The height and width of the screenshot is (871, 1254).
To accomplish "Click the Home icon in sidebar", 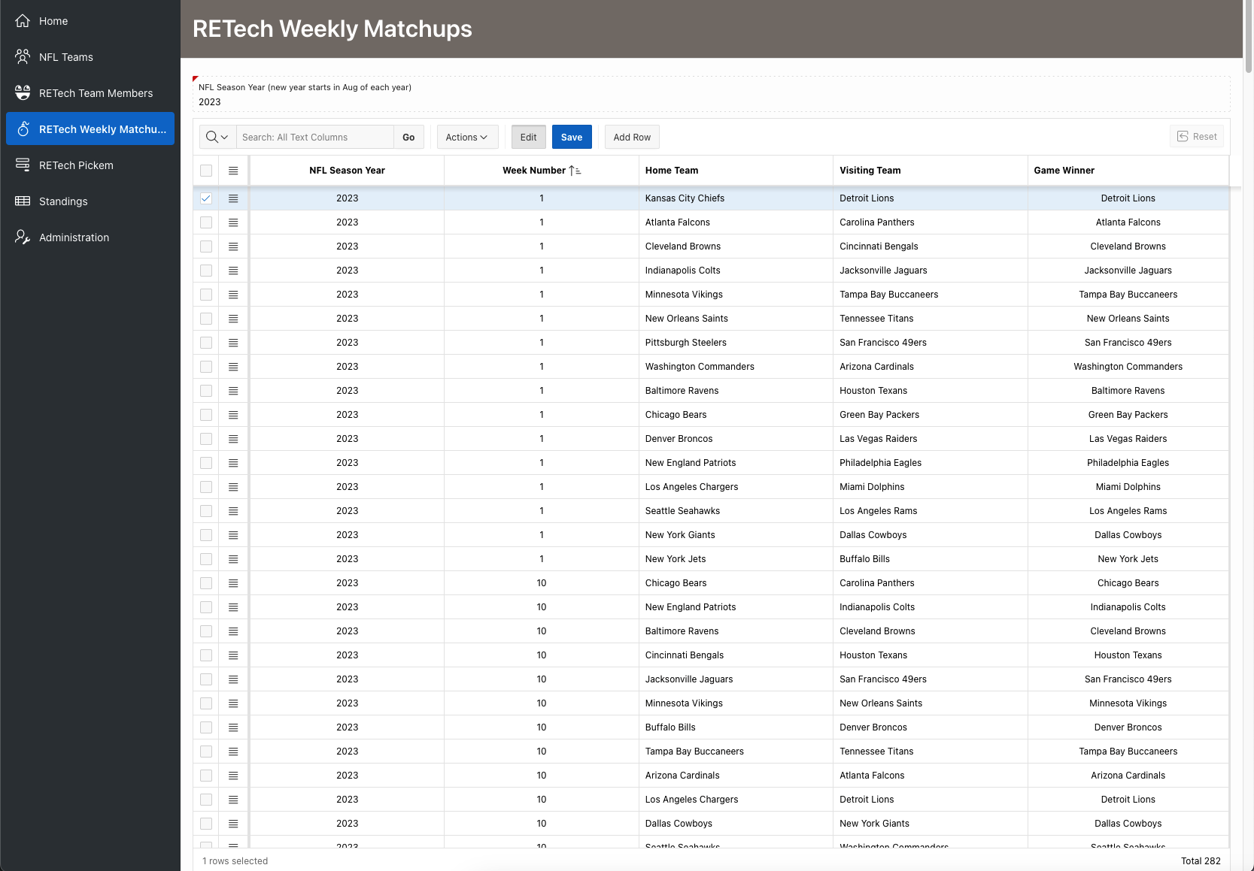I will 23,21.
